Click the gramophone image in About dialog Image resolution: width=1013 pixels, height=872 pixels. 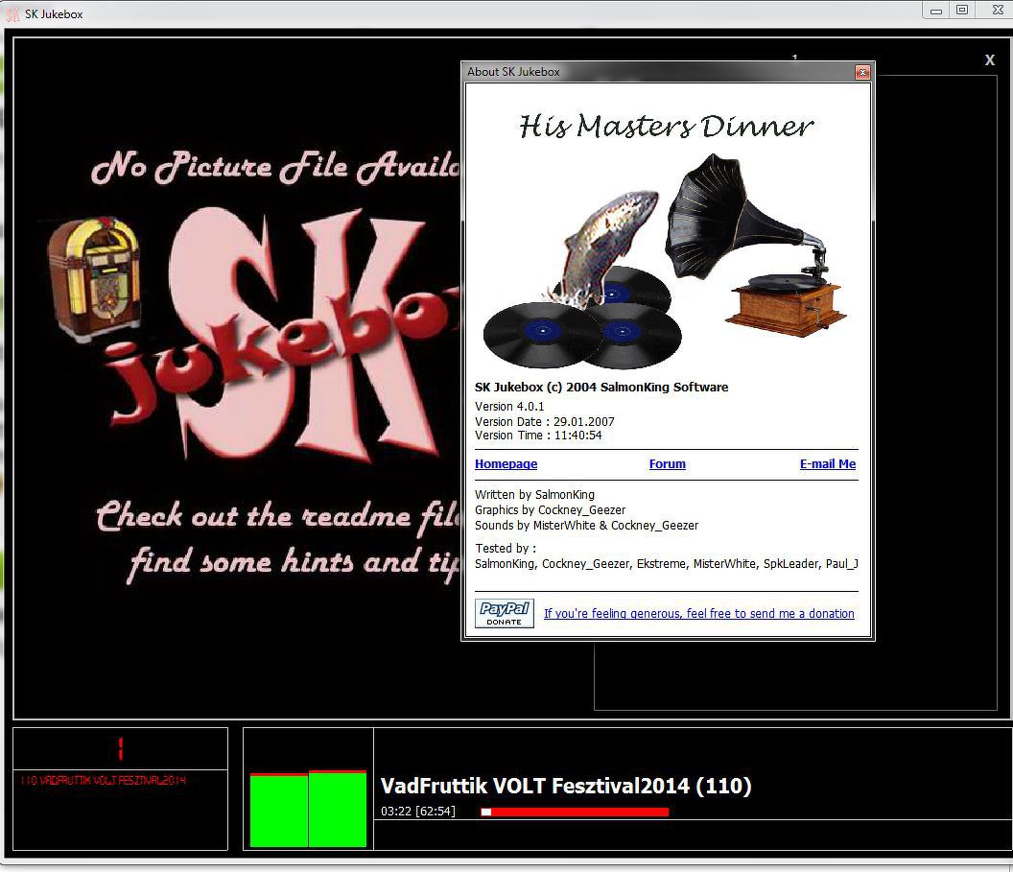756,246
